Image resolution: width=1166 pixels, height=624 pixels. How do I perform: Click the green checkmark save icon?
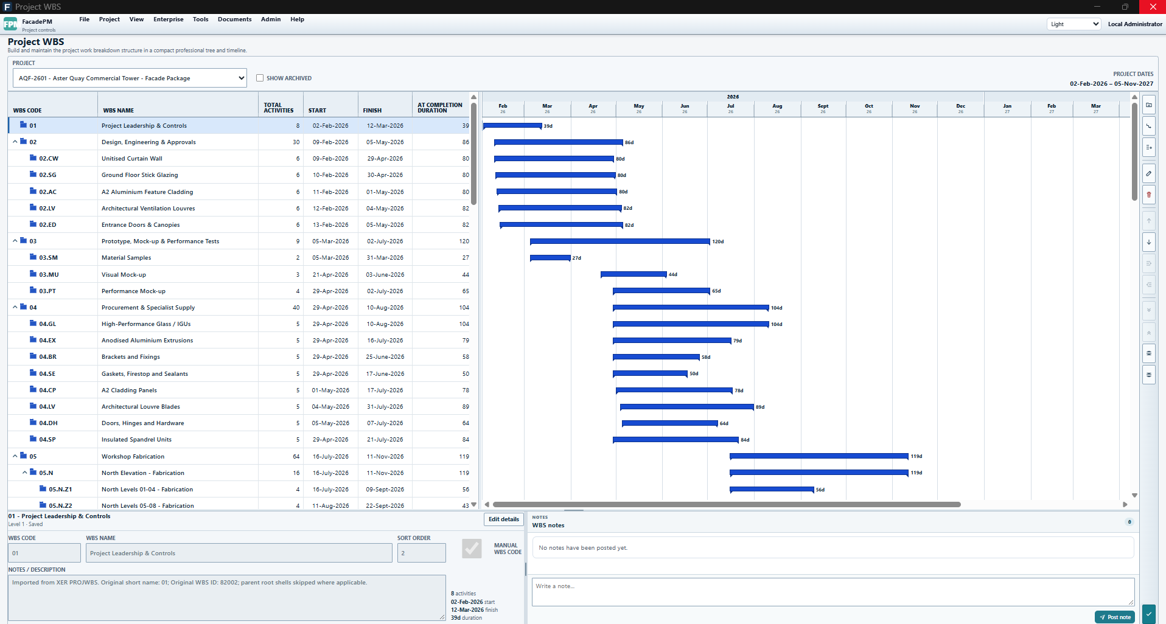click(1149, 614)
